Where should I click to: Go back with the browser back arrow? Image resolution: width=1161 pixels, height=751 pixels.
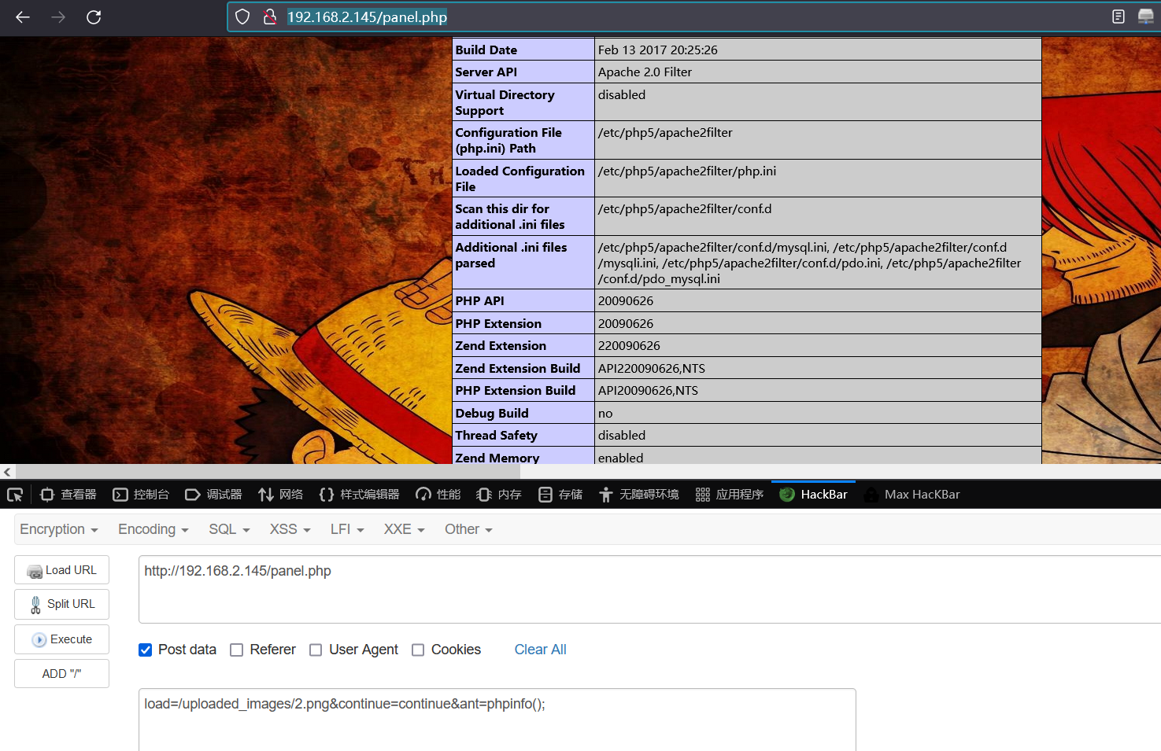click(23, 17)
